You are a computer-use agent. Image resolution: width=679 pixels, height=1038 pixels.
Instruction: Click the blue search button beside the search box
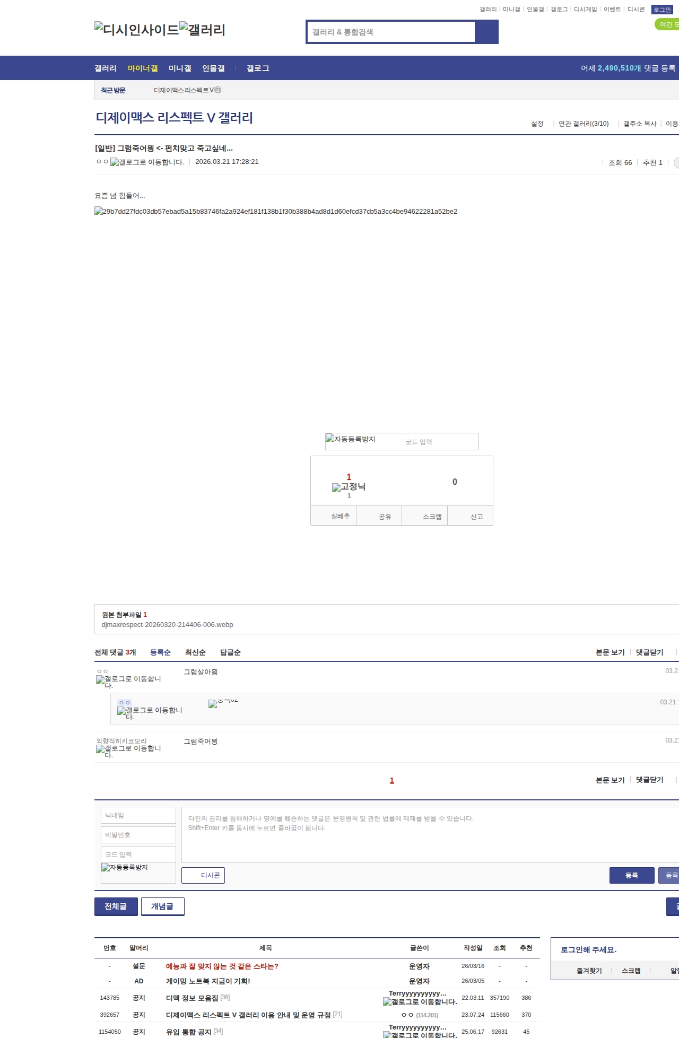(486, 32)
